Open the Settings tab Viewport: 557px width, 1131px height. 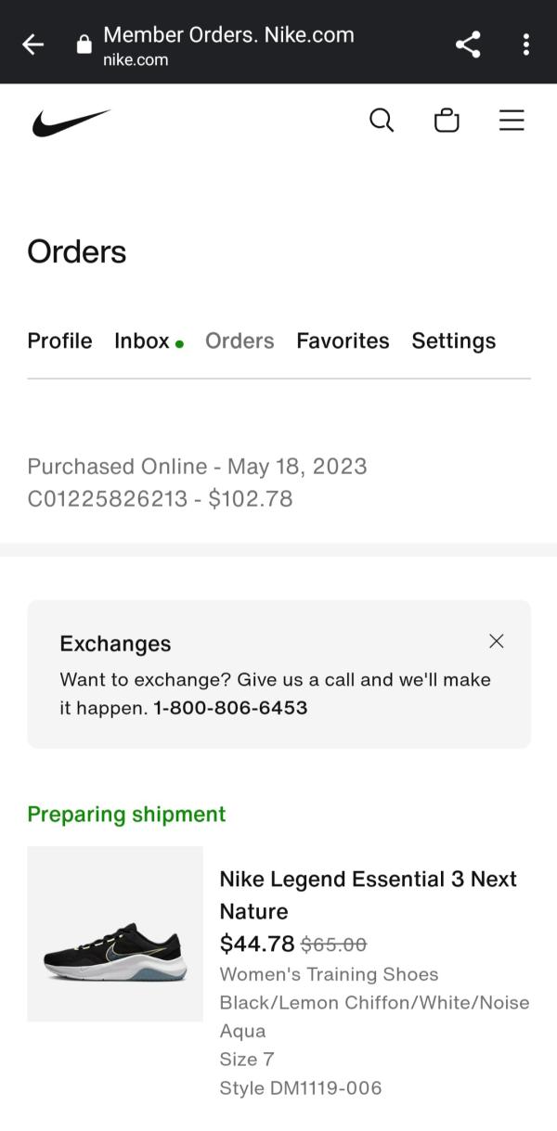[x=454, y=341]
